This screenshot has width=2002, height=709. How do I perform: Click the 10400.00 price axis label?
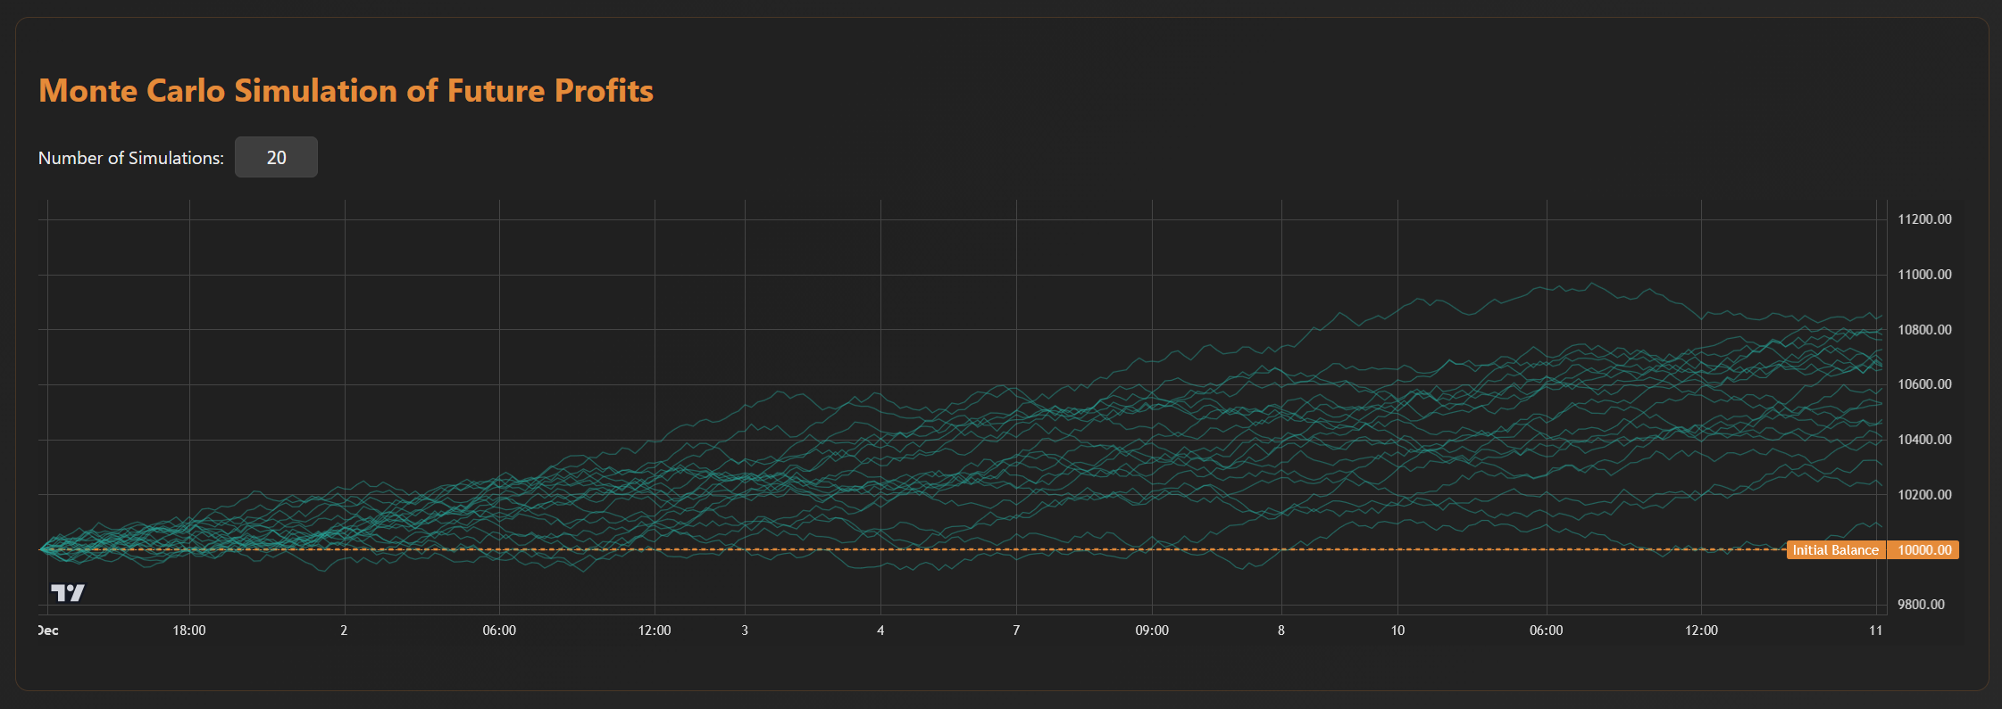pos(1924,440)
